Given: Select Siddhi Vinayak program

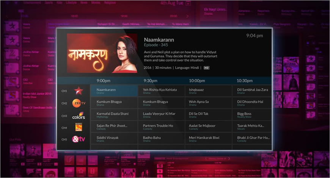Looking at the screenshot, I should [x=114, y=139].
